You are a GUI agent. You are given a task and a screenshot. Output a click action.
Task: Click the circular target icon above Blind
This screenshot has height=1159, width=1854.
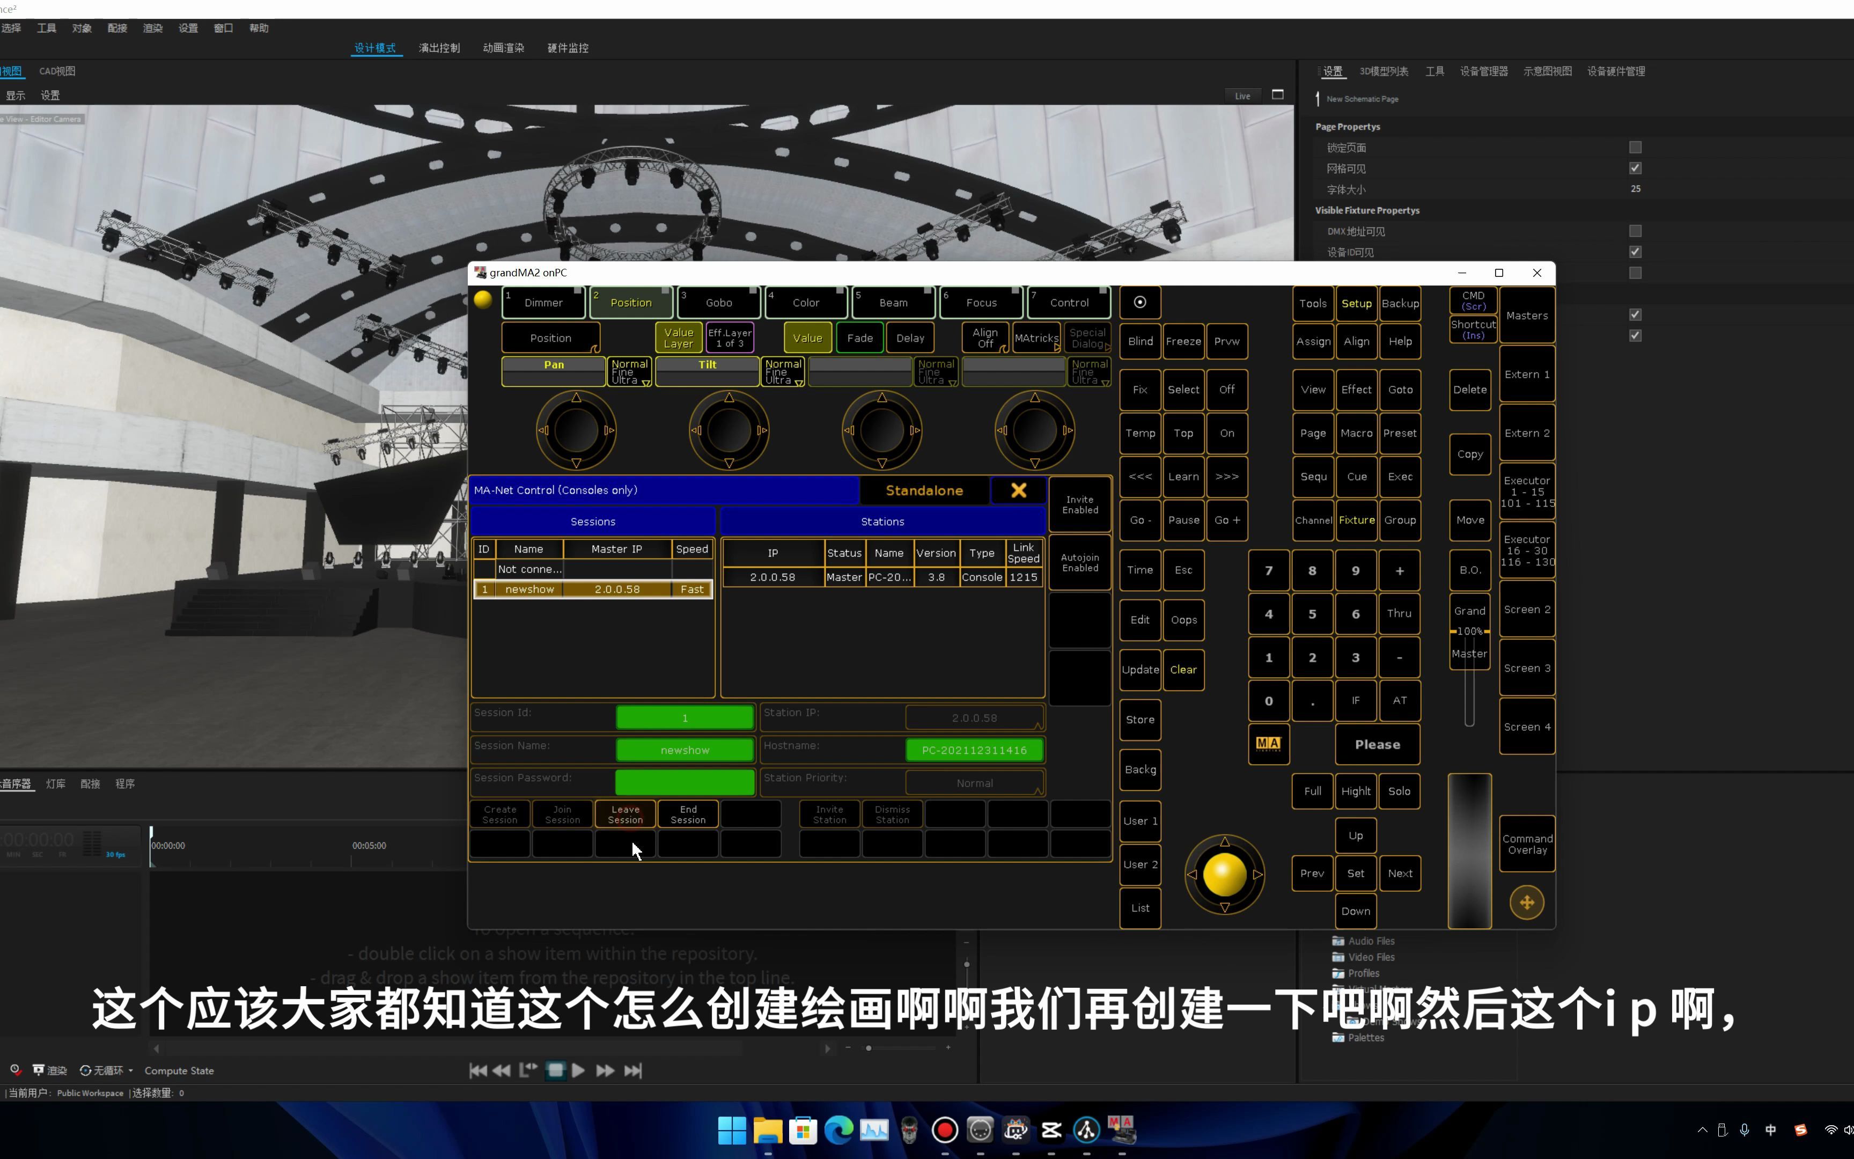pos(1140,302)
